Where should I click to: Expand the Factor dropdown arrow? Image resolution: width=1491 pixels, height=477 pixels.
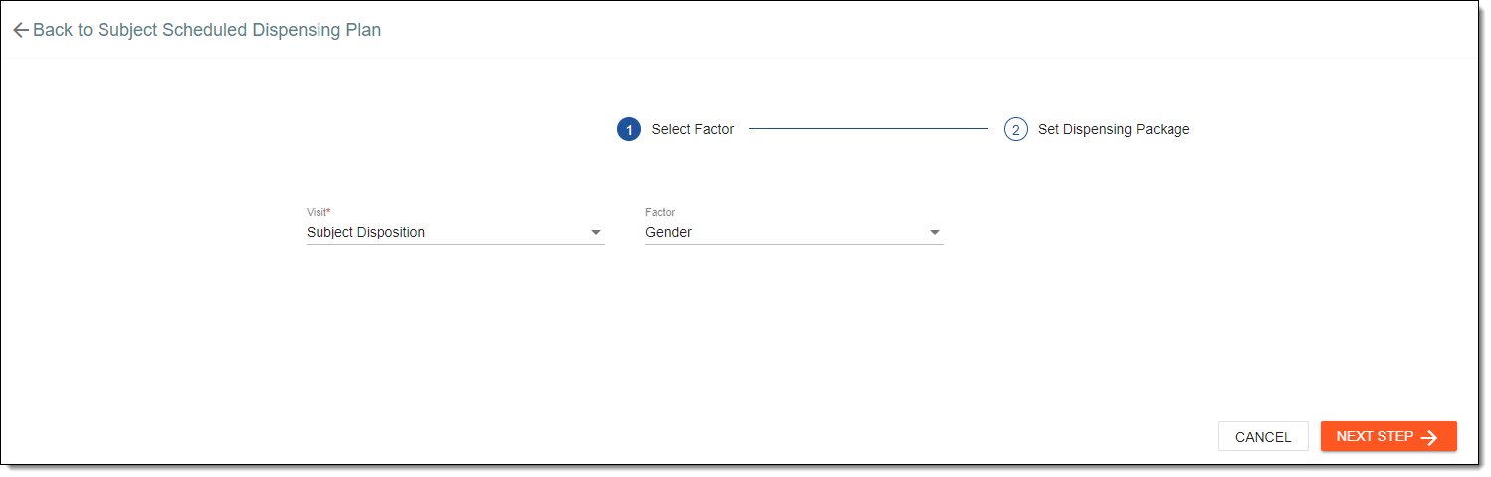pos(935,233)
